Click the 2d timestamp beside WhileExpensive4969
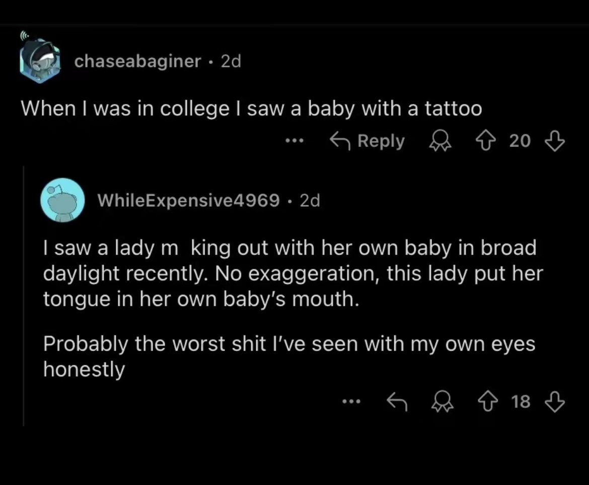589x485 pixels. [310, 201]
